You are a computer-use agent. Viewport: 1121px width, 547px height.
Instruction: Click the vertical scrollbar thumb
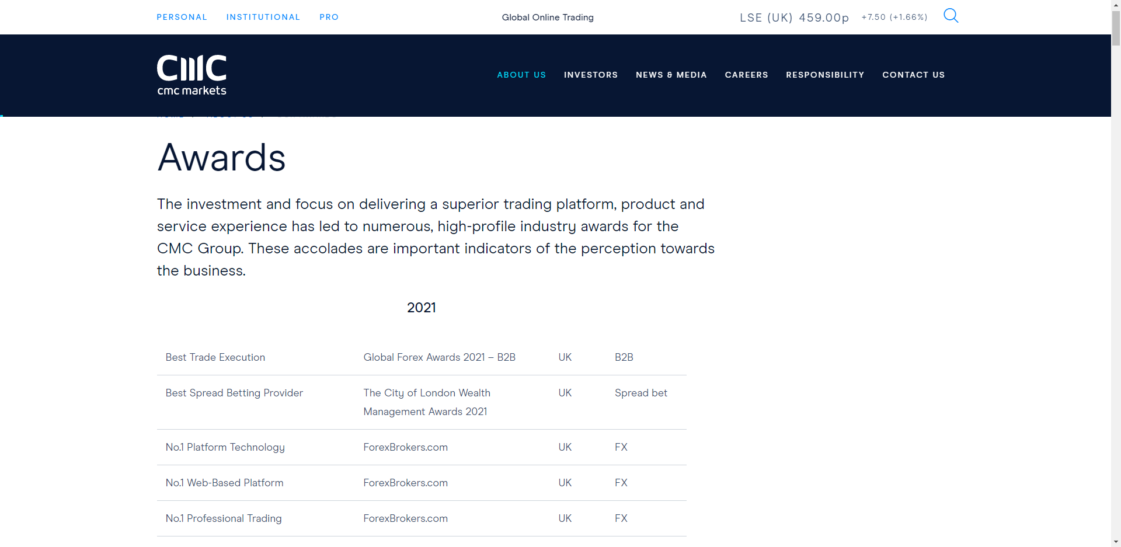1116,28
